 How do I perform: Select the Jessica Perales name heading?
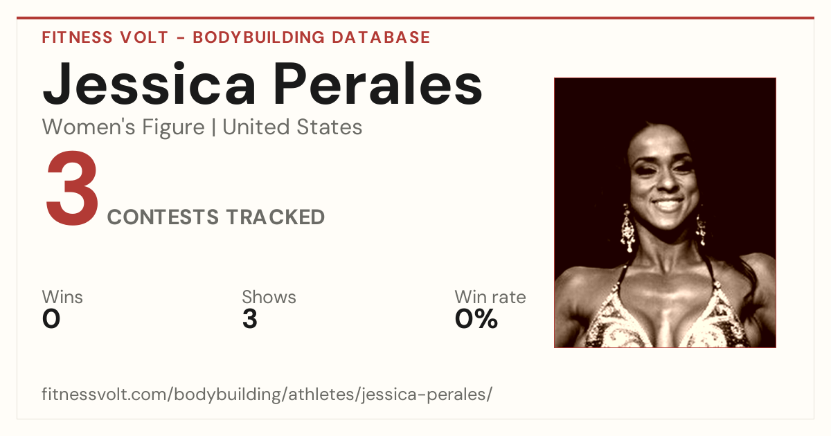tap(262, 83)
